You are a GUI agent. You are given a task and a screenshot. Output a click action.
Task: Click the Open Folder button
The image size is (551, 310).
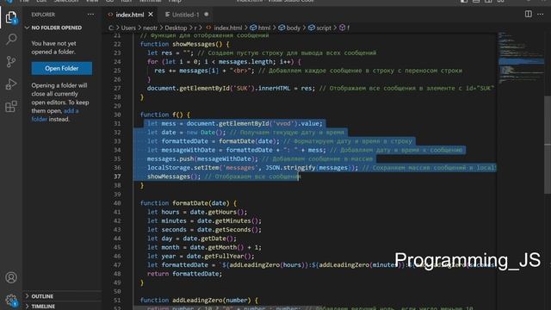(x=62, y=68)
